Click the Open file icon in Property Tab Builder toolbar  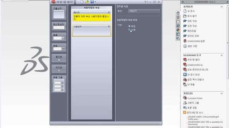[x=87, y=2]
